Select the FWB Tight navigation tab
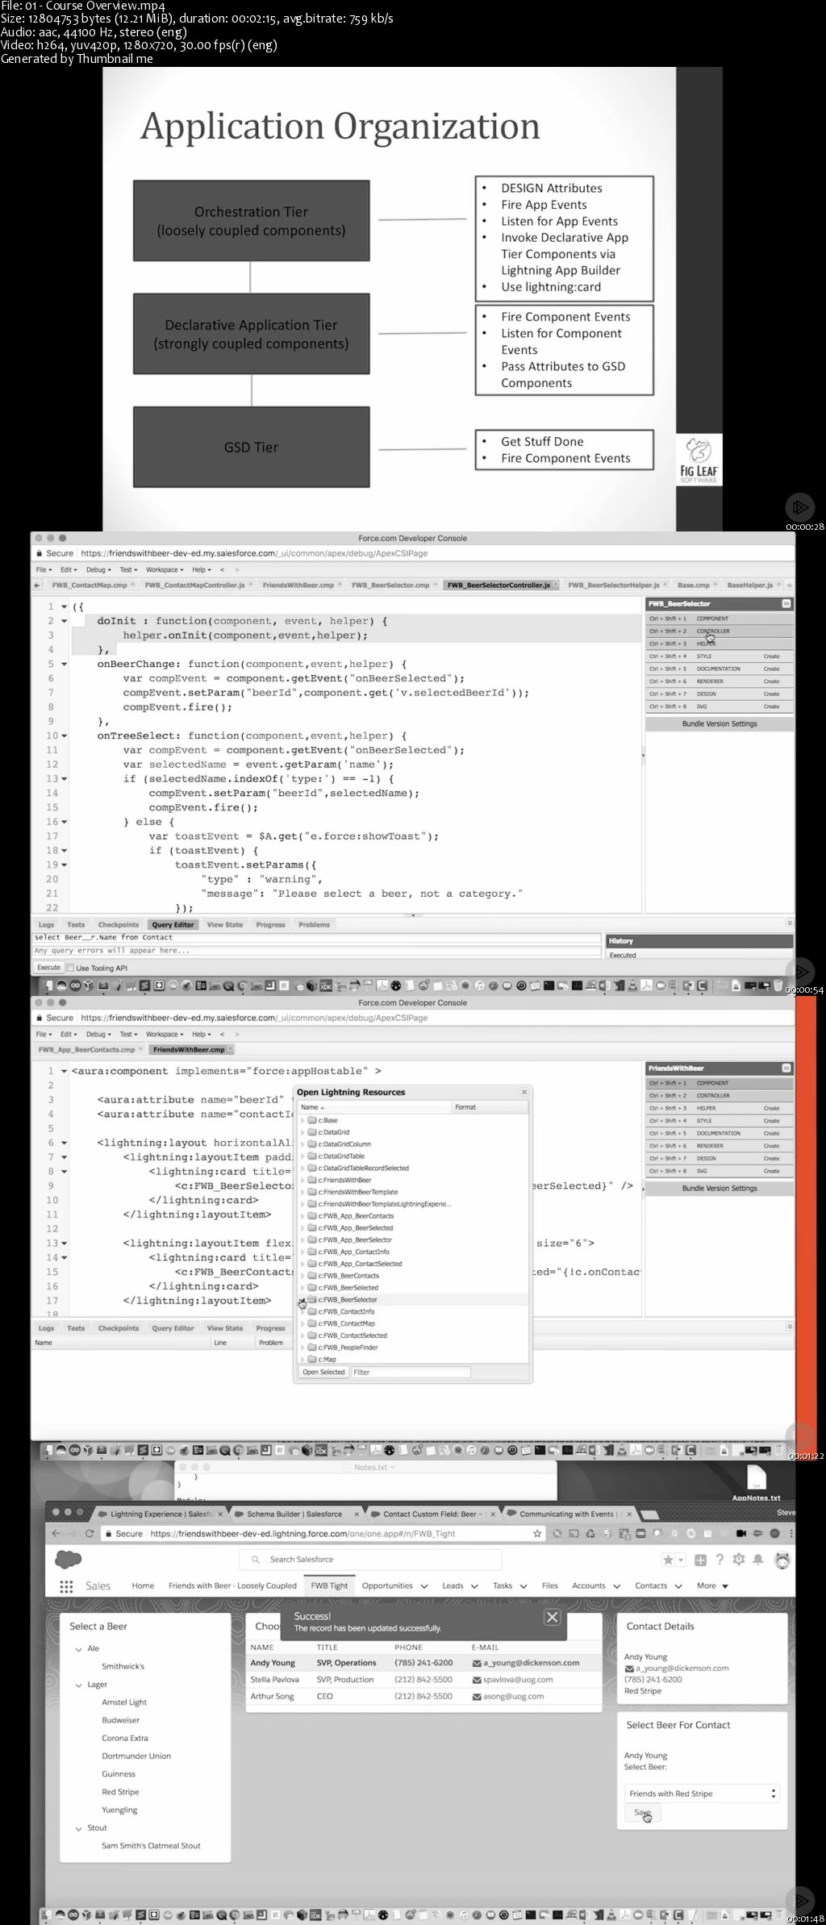Viewport: 826px width, 1925px height. [x=329, y=1585]
